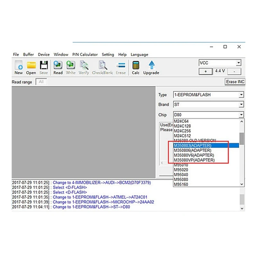257x257 pixels.
Task: Click the Upgrade arrow icon
Action: click(x=152, y=65)
